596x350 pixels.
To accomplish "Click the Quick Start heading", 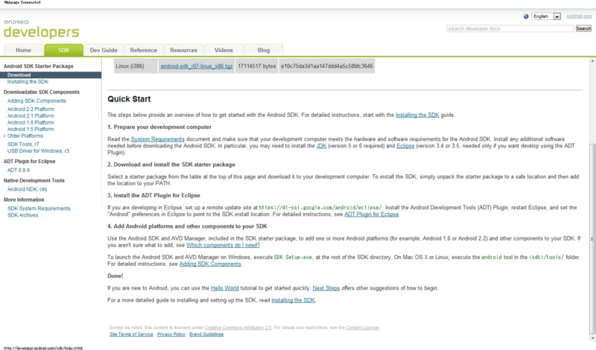I will (129, 99).
